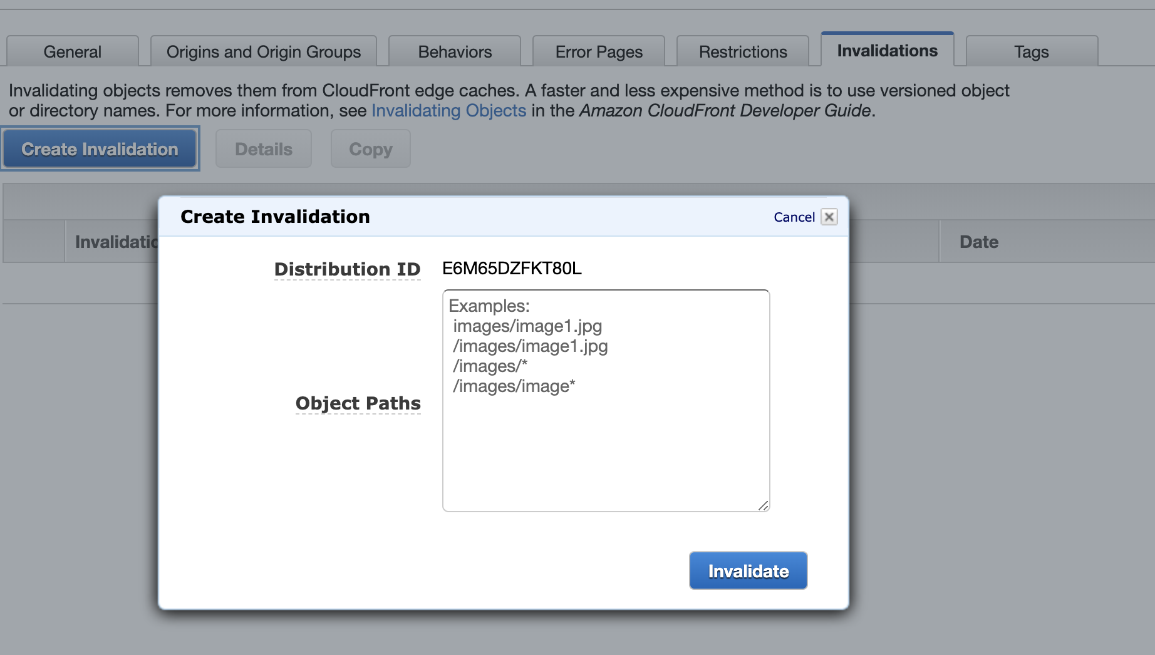The height and width of the screenshot is (655, 1155).
Task: Click the Cancel link in dialog header
Action: pos(794,217)
